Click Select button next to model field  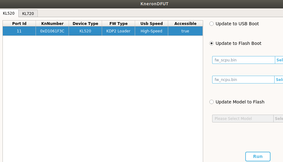(x=278, y=119)
